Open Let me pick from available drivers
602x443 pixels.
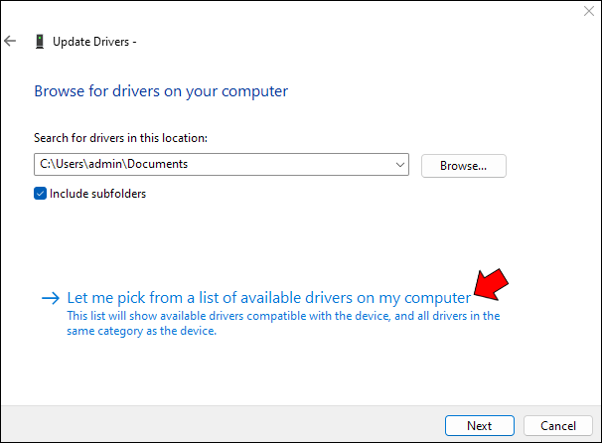point(268,297)
